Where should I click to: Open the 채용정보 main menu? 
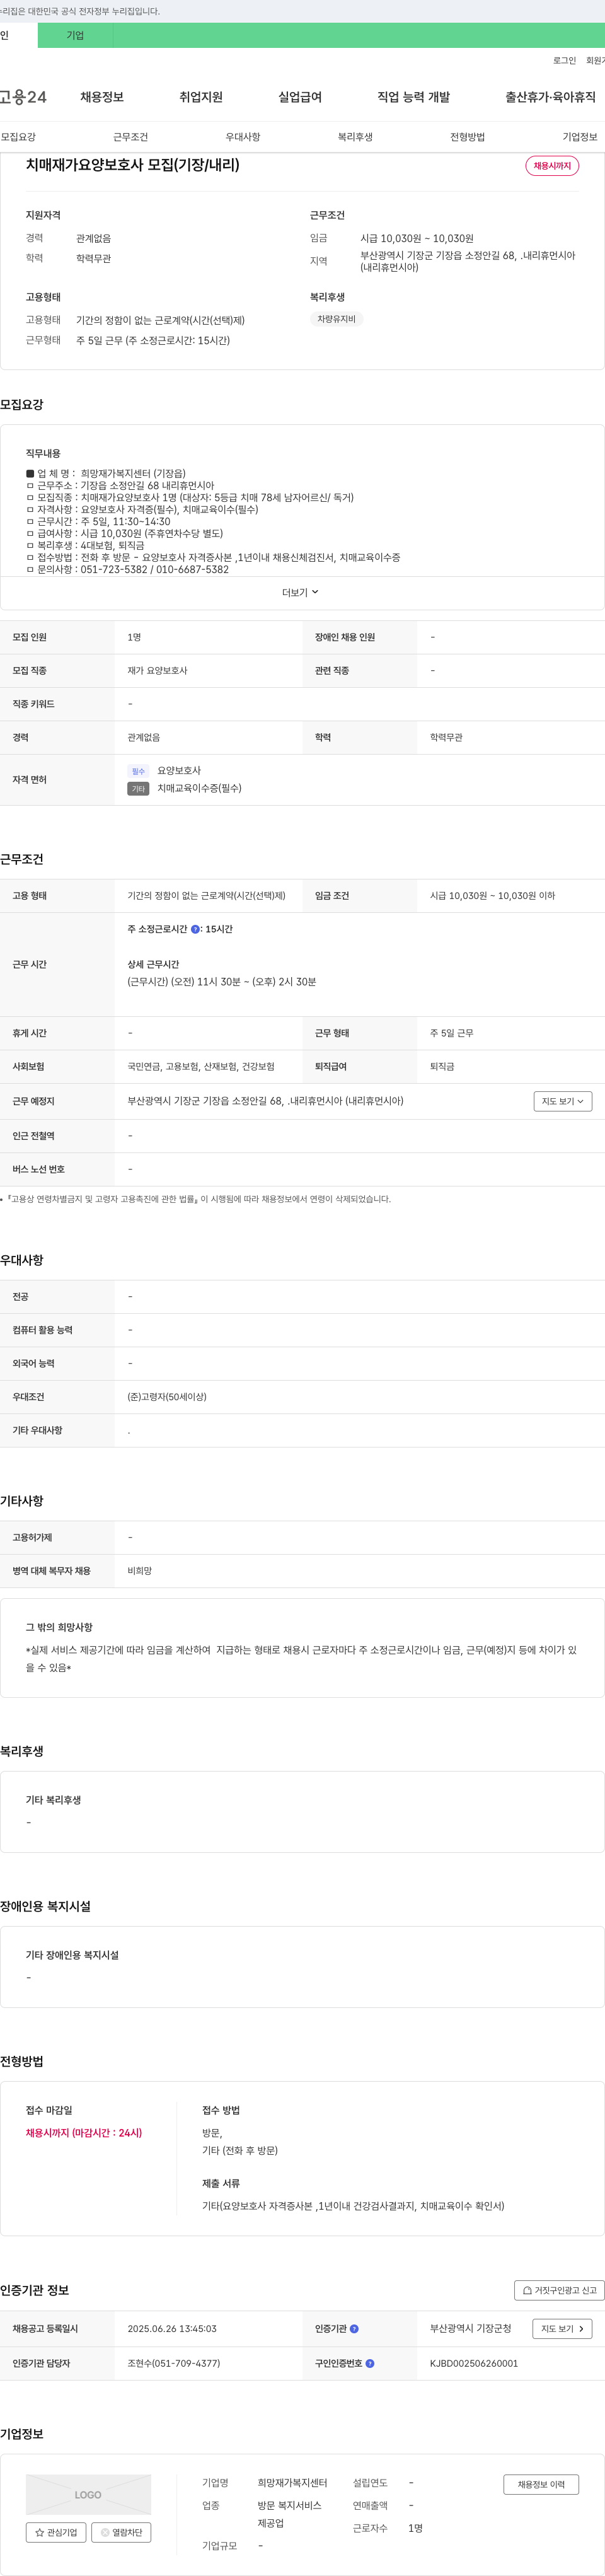click(x=102, y=97)
